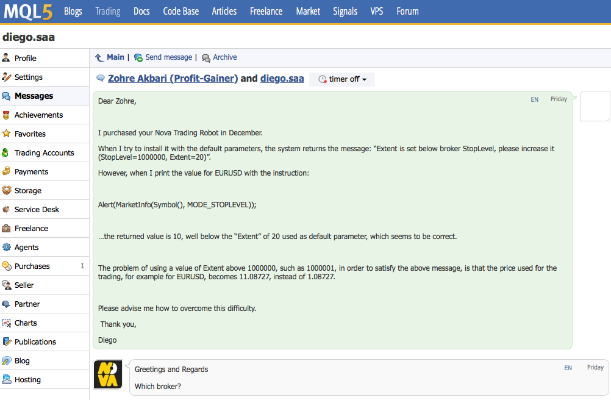Go to Docs in top navigation

pyautogui.click(x=141, y=12)
